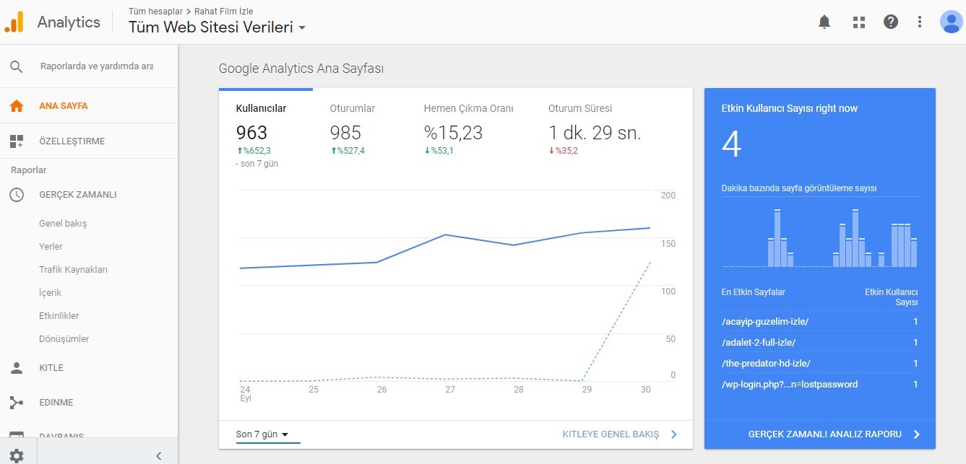Click the Raporlarda ve yardımda ara search field
Viewport: 966px width, 464px height.
(97, 66)
